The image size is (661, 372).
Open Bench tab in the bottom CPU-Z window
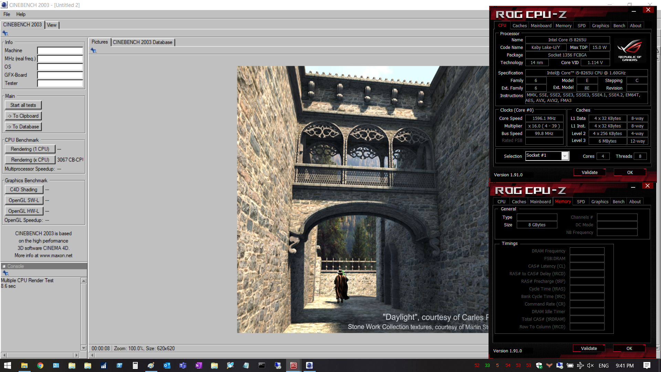[x=619, y=201]
